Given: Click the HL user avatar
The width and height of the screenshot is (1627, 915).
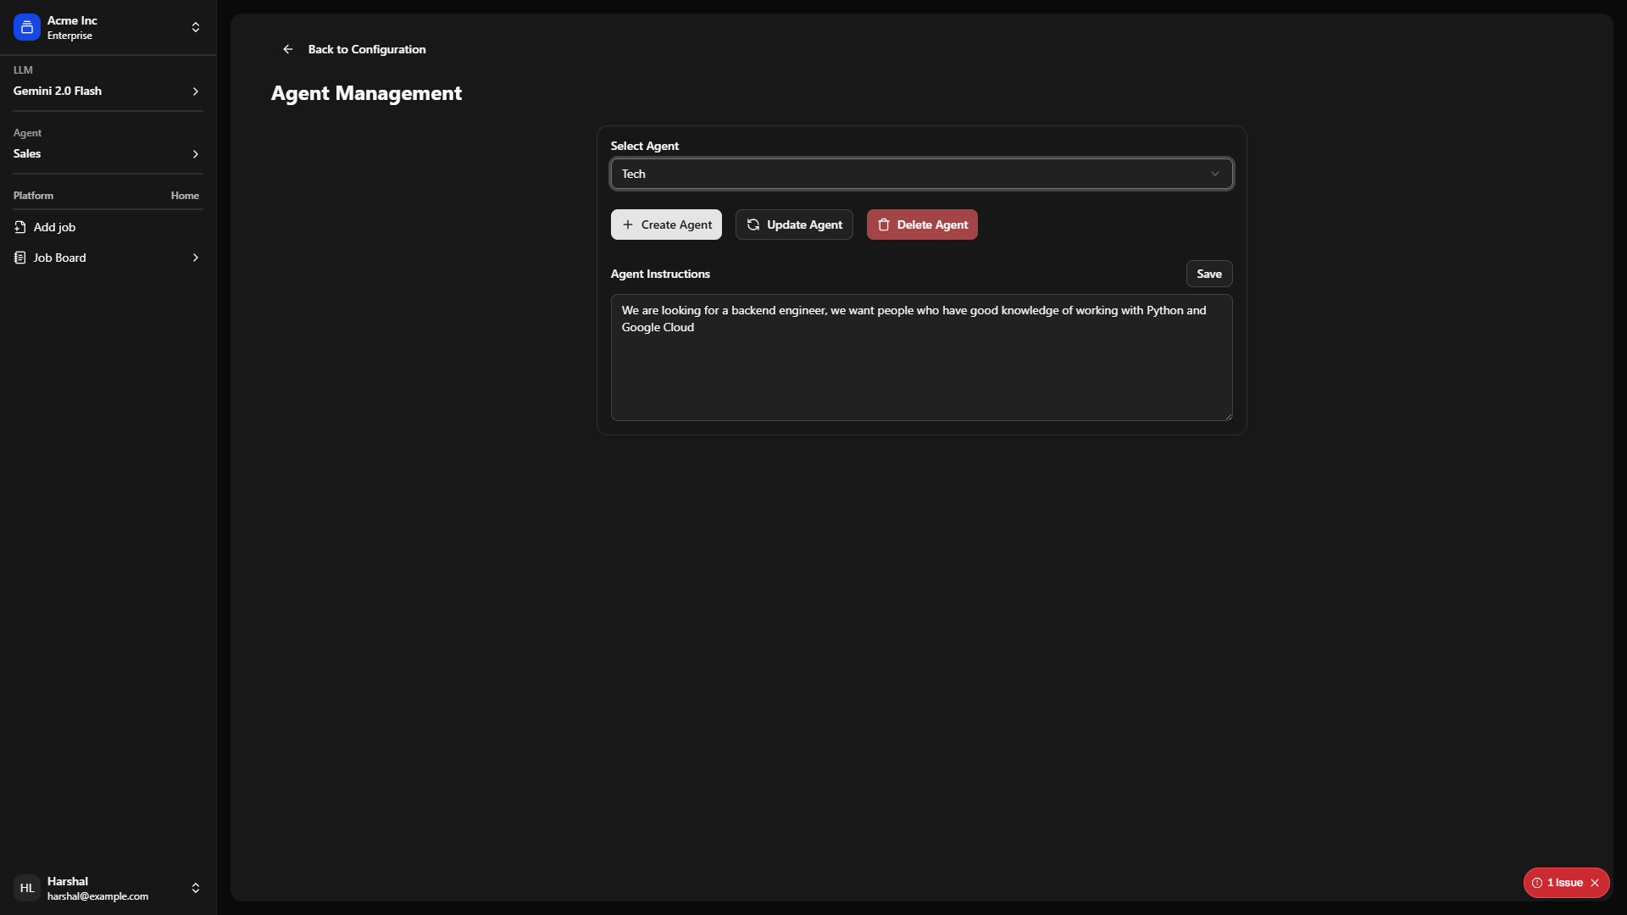Looking at the screenshot, I should (x=27, y=888).
